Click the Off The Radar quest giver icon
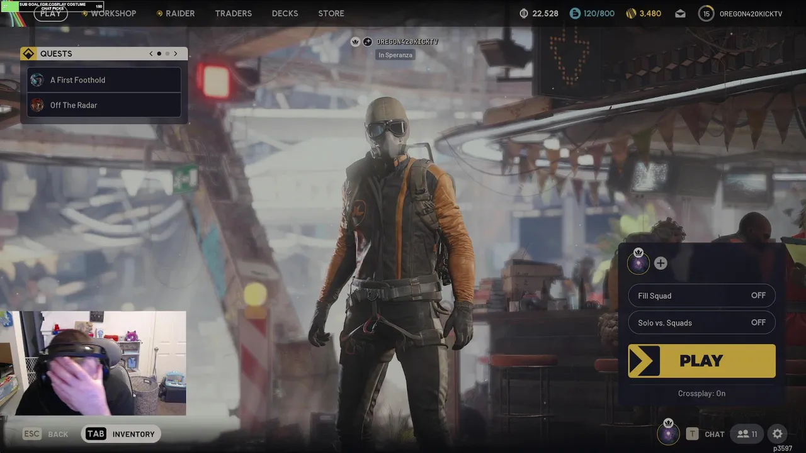 [37, 105]
